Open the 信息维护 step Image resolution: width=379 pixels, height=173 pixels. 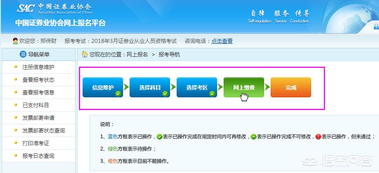click(103, 88)
